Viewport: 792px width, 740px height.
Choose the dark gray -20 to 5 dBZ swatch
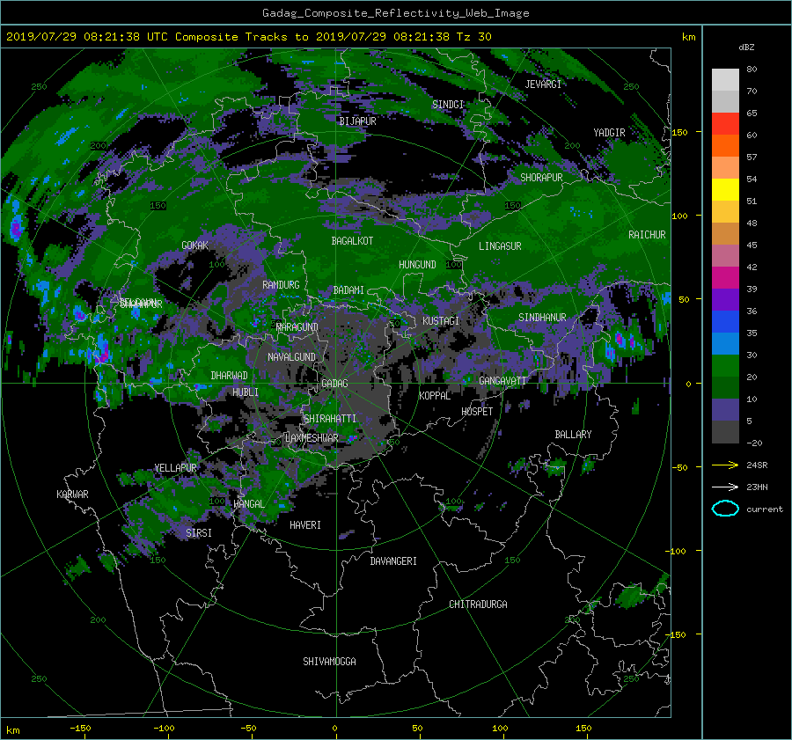[725, 432]
